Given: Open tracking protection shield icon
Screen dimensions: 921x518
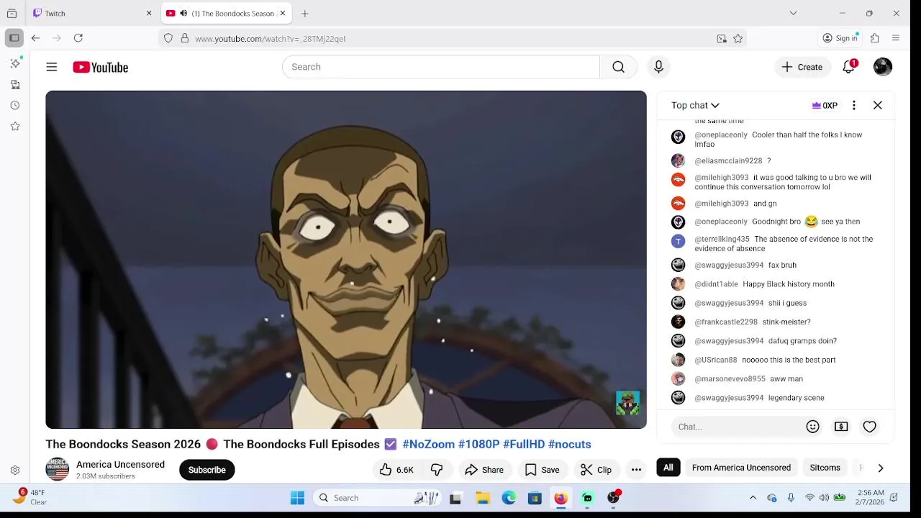Looking at the screenshot, I should click(168, 39).
